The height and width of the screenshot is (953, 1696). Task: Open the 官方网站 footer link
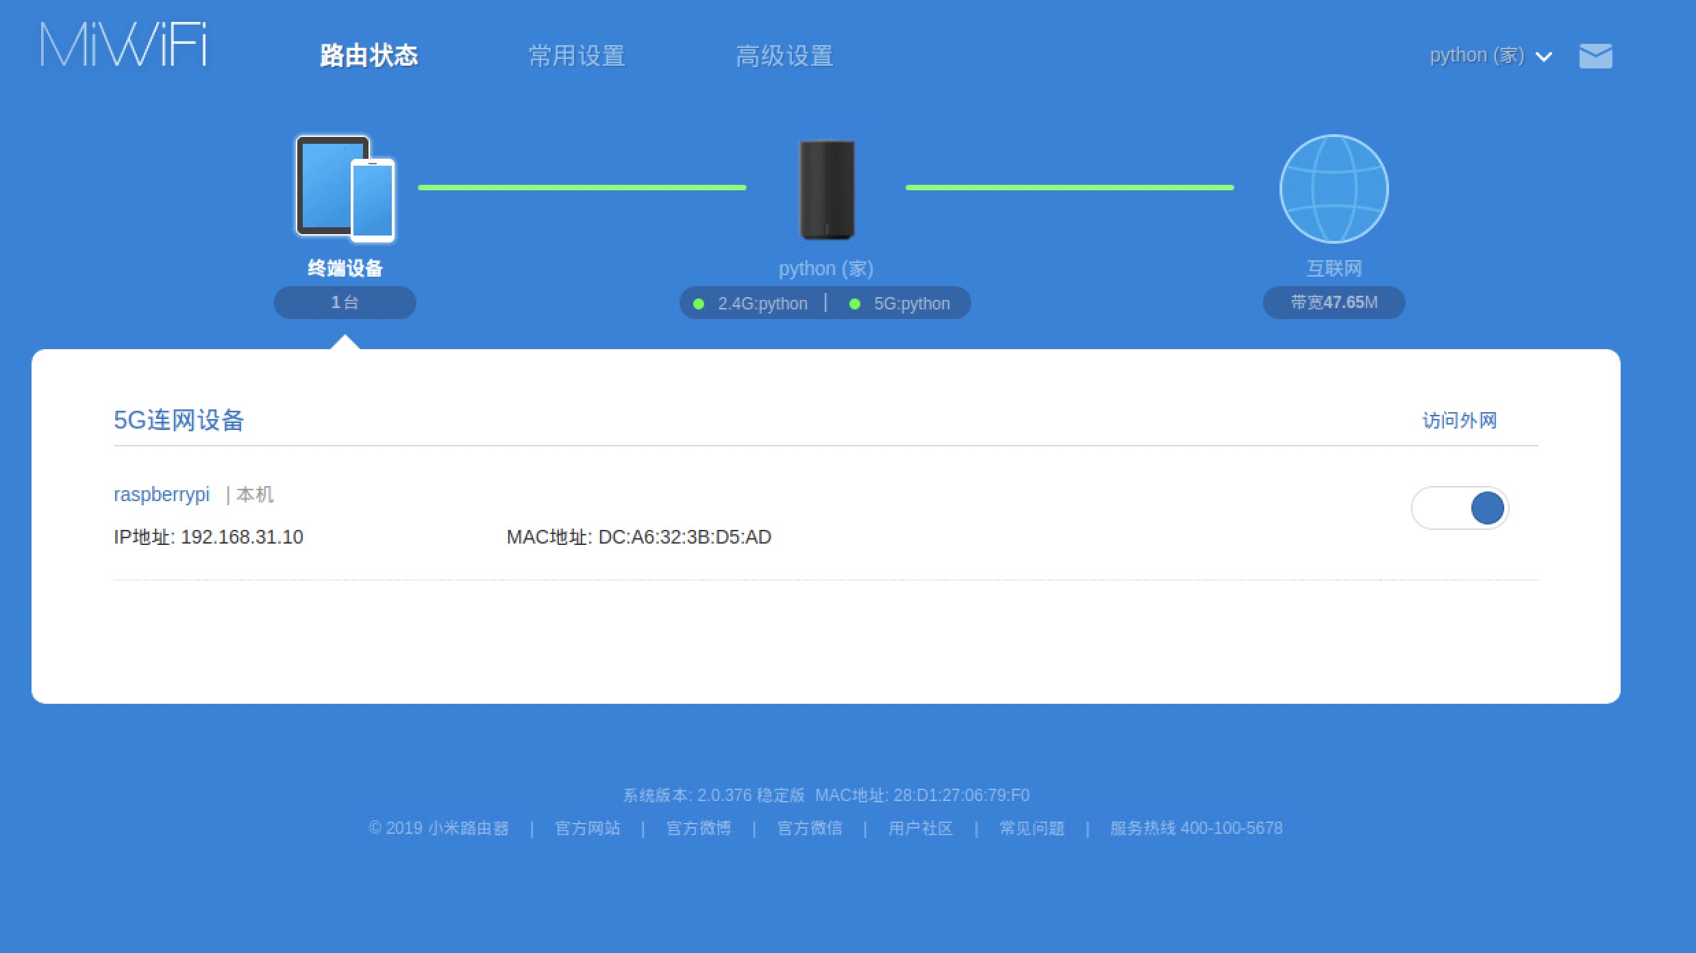coord(588,828)
